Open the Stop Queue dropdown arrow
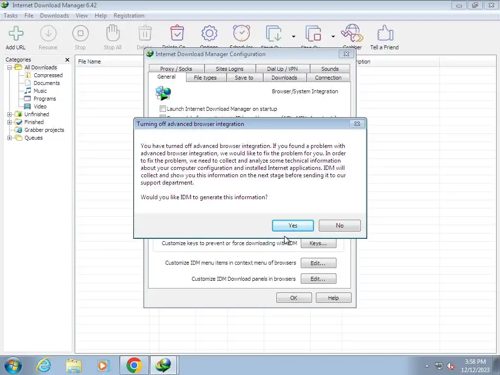This screenshot has height=375, width=500. coord(333,37)
